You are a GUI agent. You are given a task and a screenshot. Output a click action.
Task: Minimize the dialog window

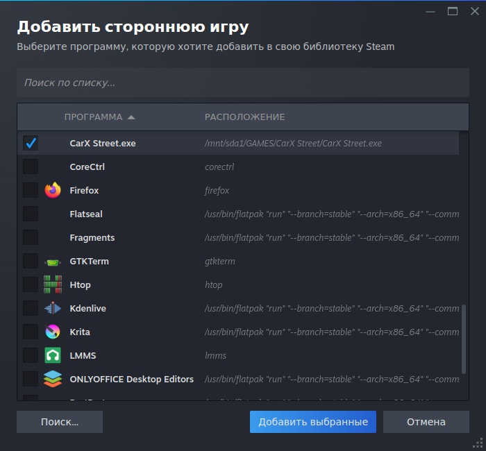click(430, 12)
